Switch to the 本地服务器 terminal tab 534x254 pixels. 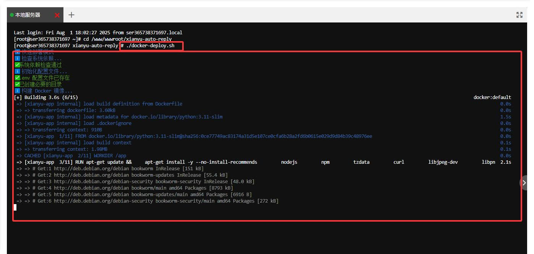[x=28, y=15]
